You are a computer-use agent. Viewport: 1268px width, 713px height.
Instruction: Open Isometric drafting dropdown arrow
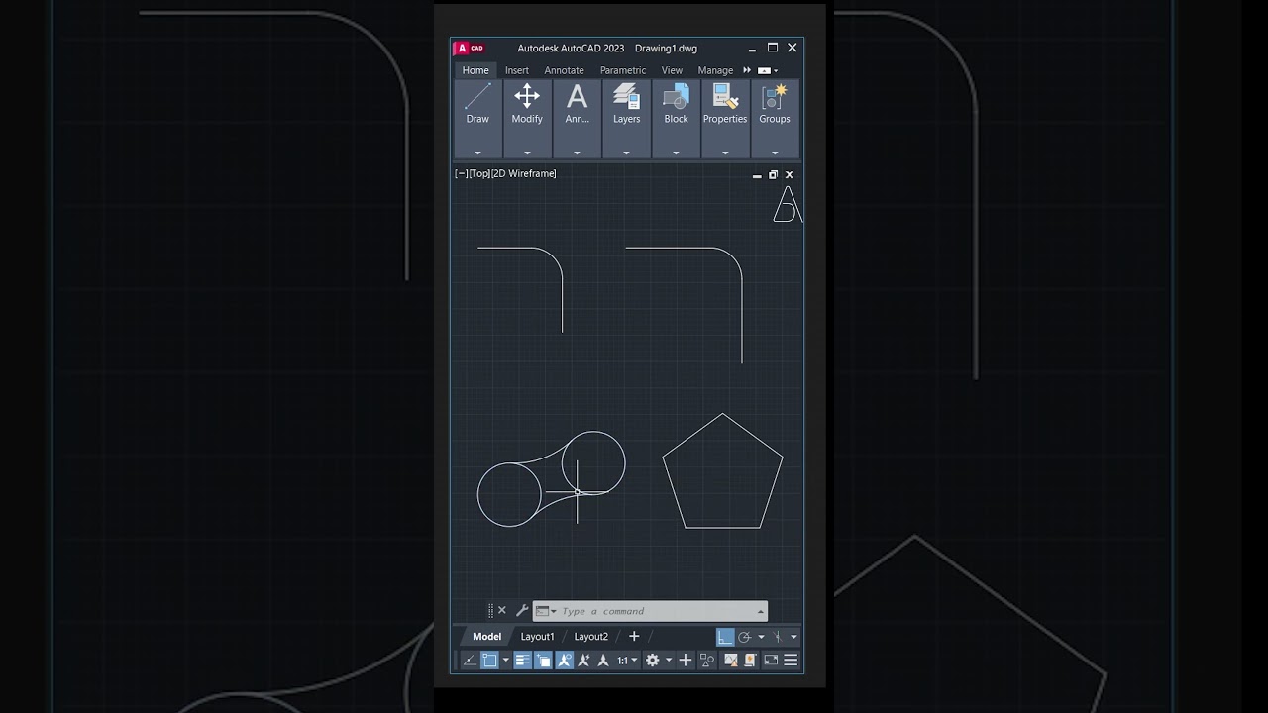coord(793,637)
